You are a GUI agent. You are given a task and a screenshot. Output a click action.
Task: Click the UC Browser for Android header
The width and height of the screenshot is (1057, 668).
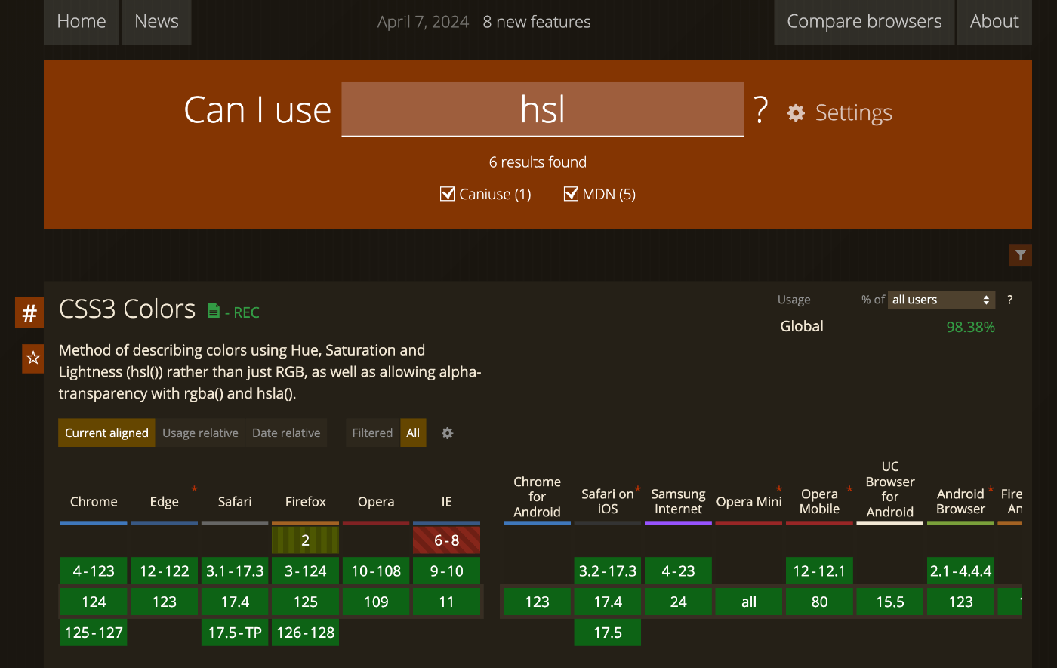(890, 489)
